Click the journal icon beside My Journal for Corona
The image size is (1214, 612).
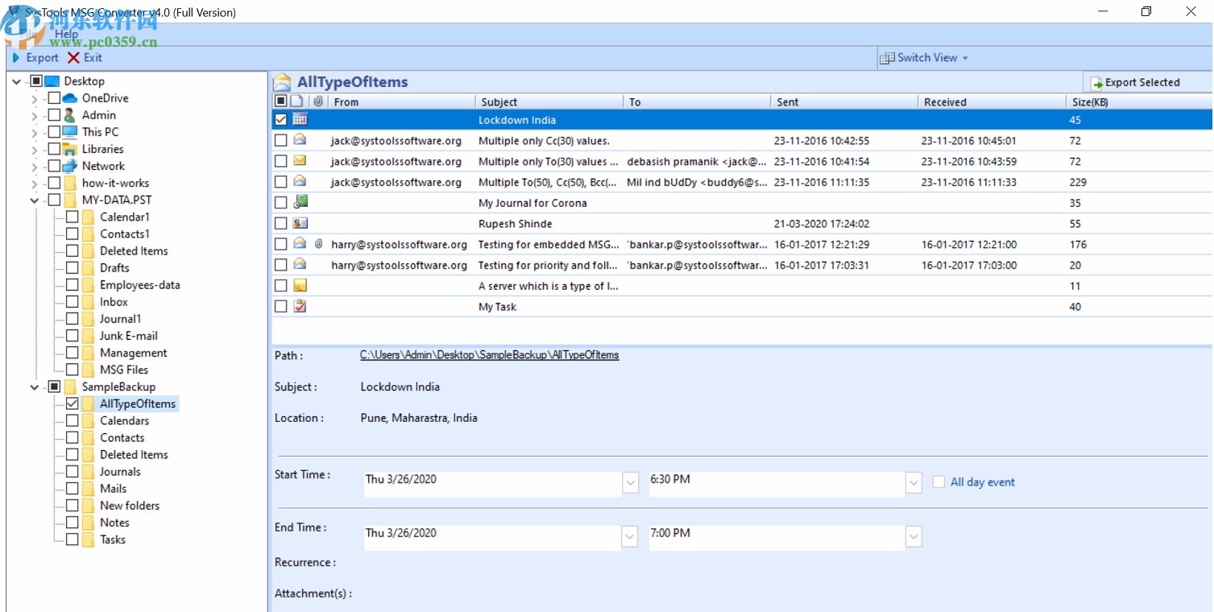[x=299, y=202]
